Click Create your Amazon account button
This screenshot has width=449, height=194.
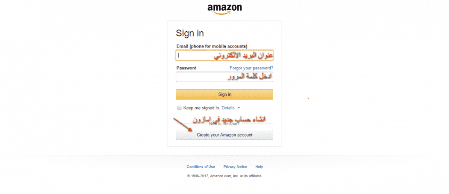(x=224, y=135)
